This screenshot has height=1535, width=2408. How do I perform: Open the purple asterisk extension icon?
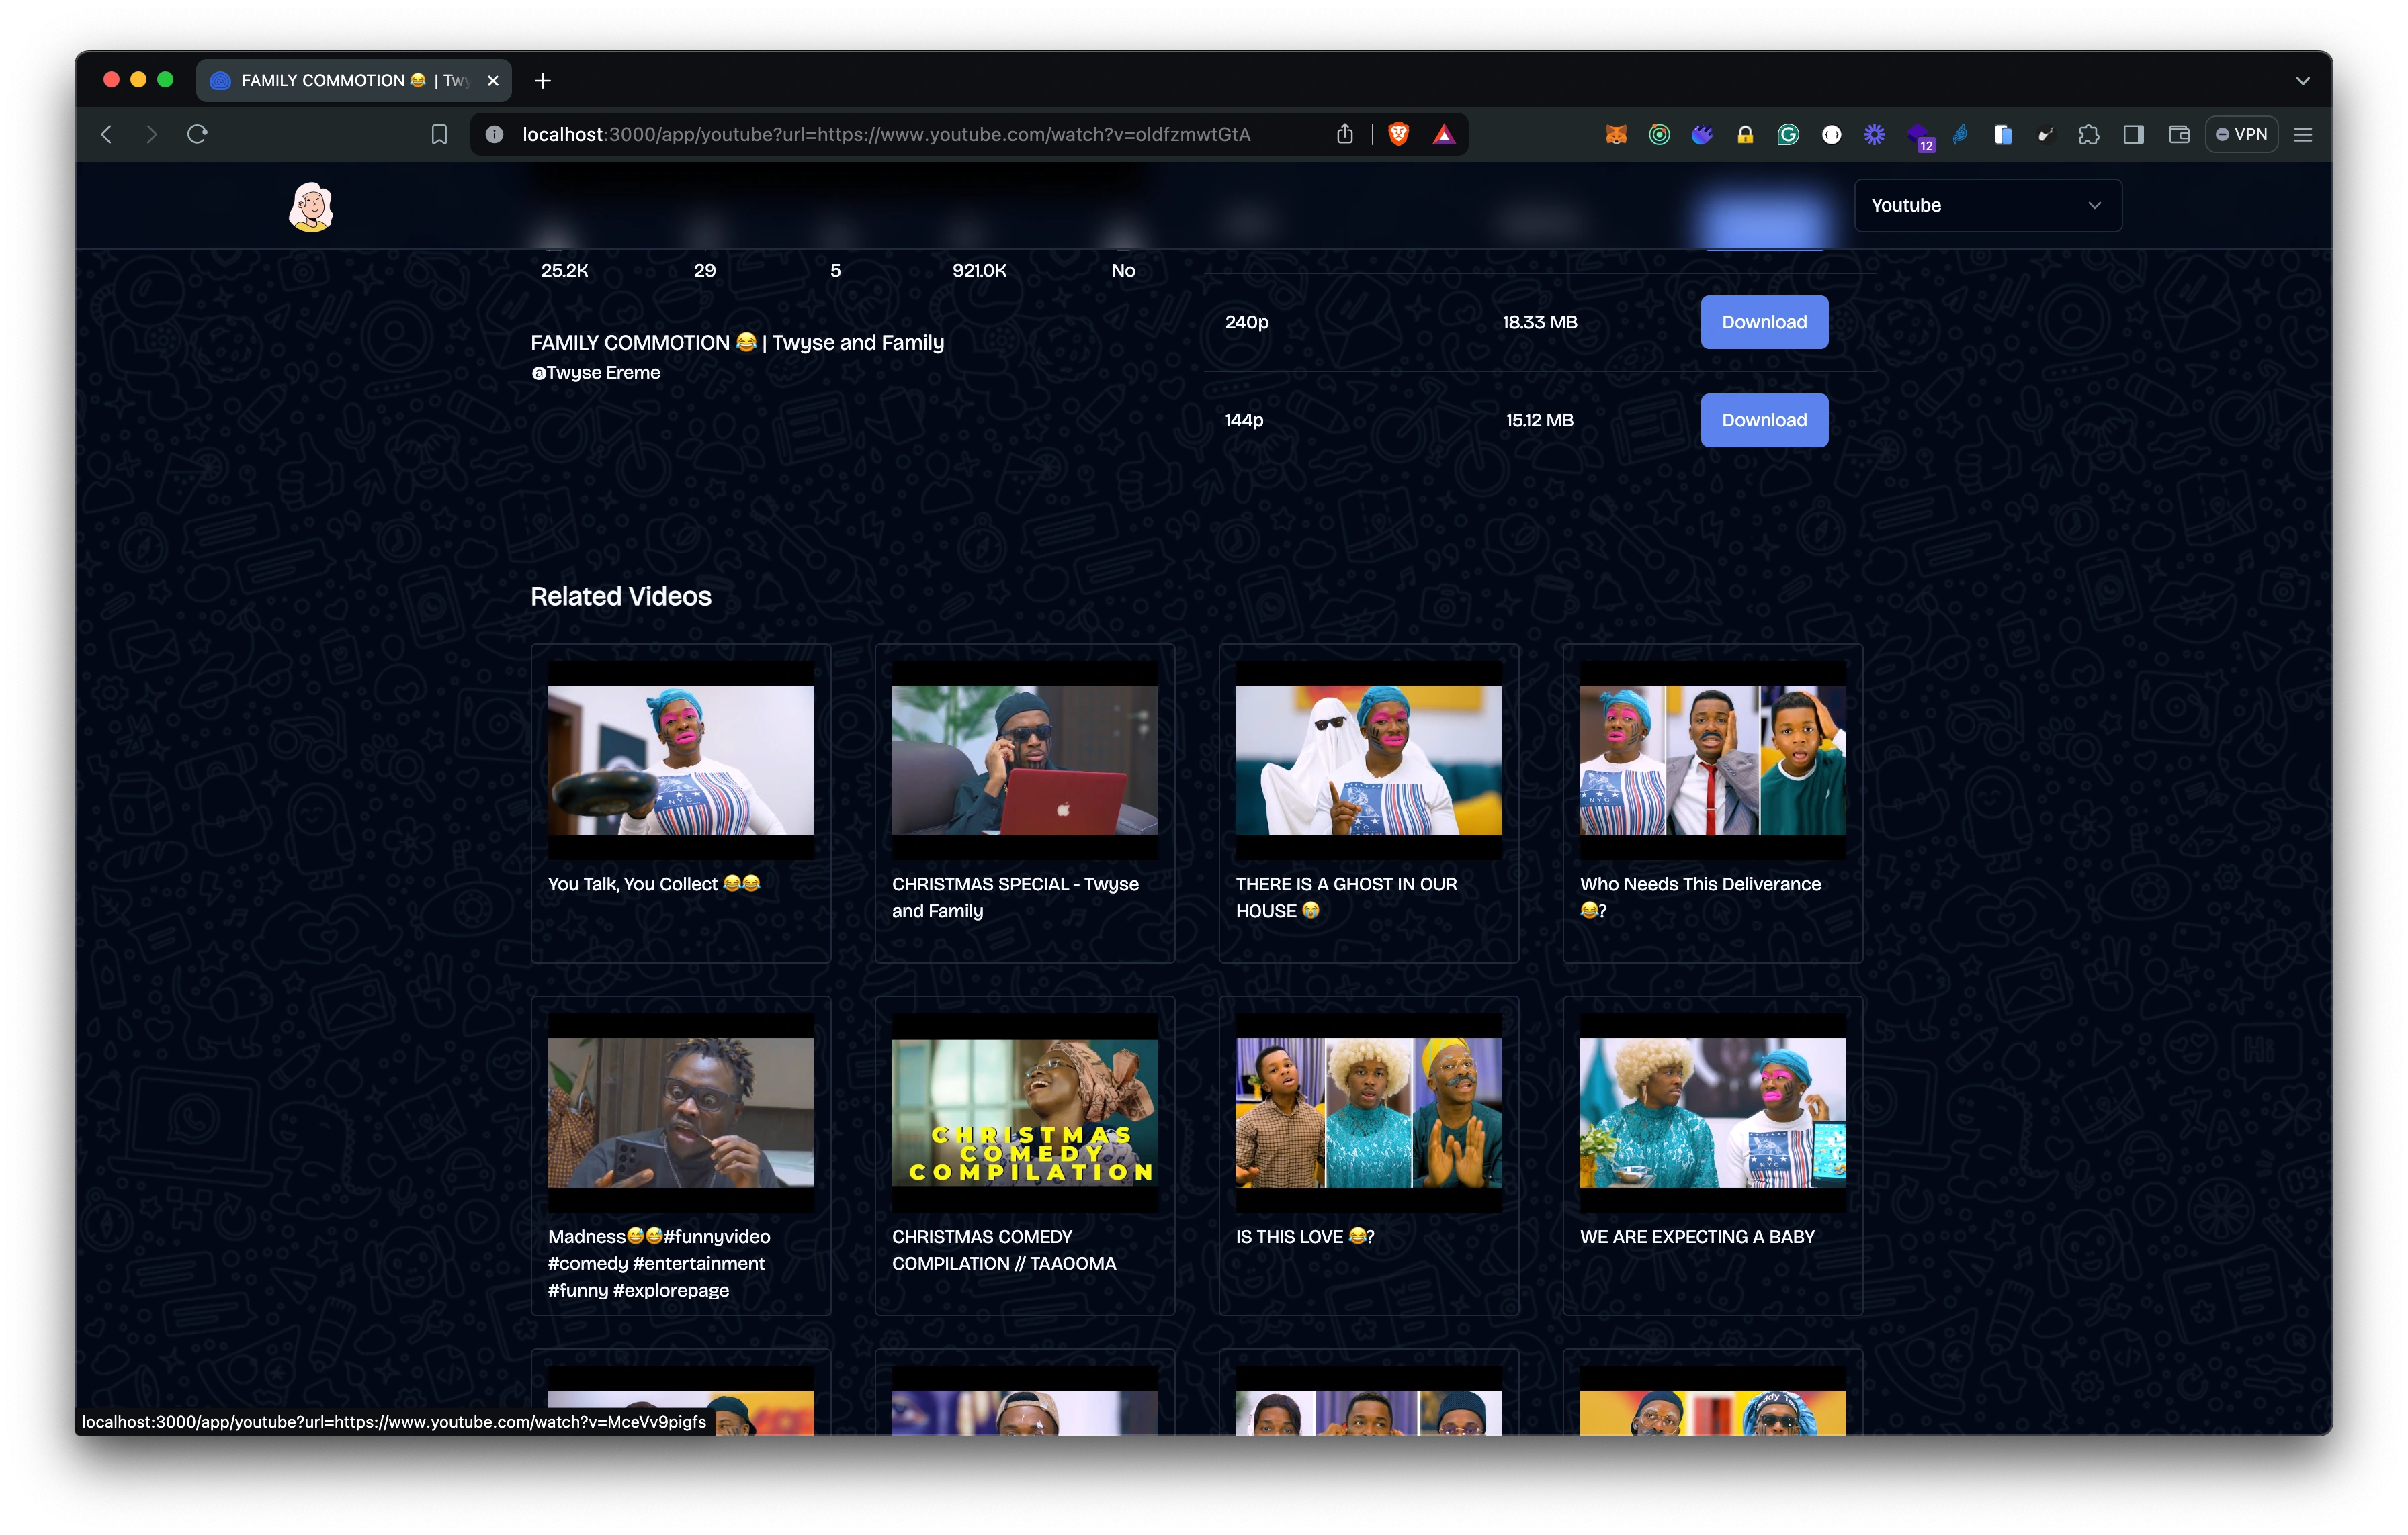[1874, 135]
